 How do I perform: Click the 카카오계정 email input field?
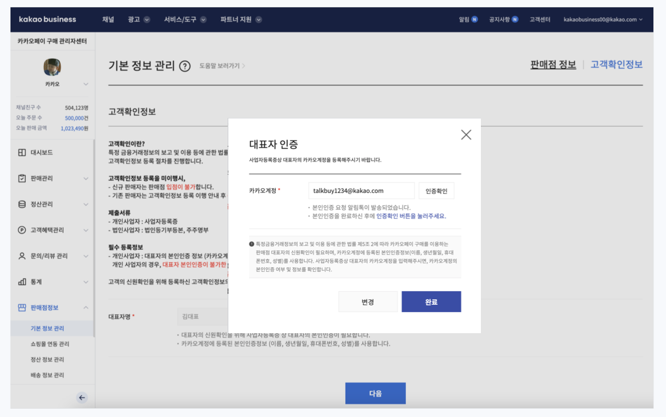[x=361, y=191]
